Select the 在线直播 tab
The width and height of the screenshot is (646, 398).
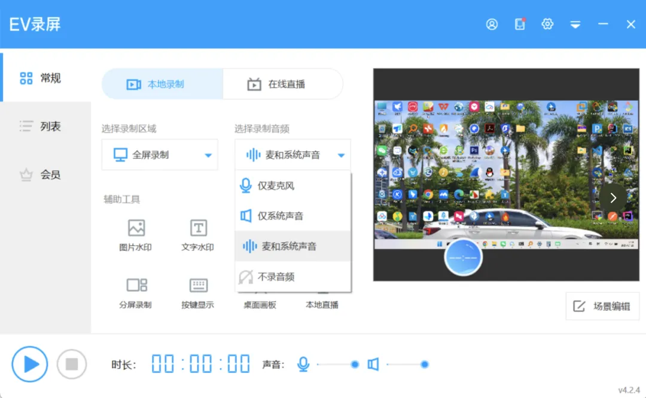pos(282,84)
